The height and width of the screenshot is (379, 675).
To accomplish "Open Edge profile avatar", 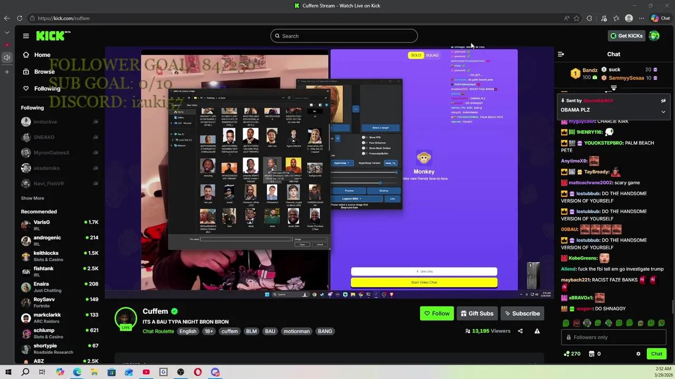I will (629, 18).
